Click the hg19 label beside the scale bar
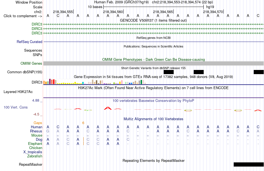The image size is (264, 171). click(210, 7)
